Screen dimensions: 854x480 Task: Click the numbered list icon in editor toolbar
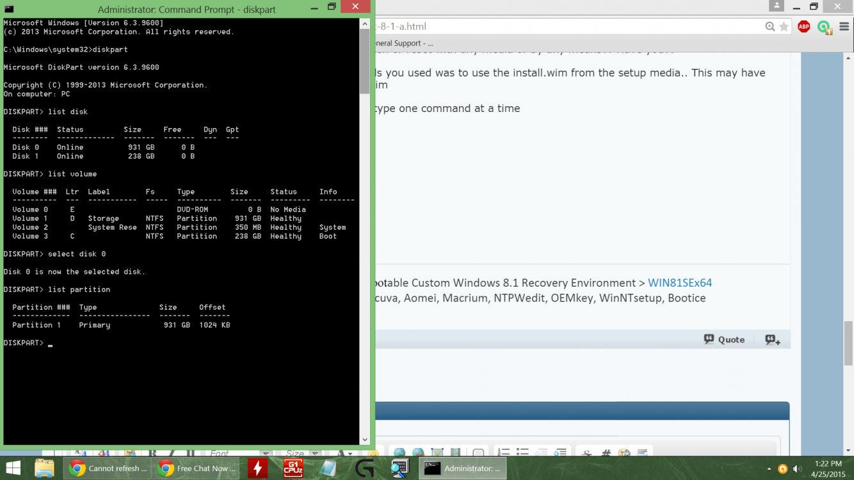point(503,452)
